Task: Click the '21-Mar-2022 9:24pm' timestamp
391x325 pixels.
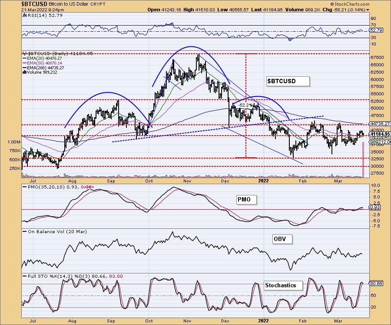Action: click(x=43, y=10)
